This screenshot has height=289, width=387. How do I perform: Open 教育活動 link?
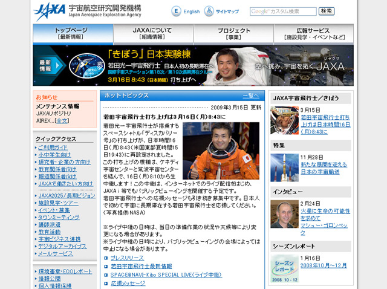(x=50, y=232)
